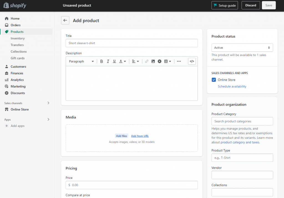Show HTML code view of description

[x=192, y=61]
